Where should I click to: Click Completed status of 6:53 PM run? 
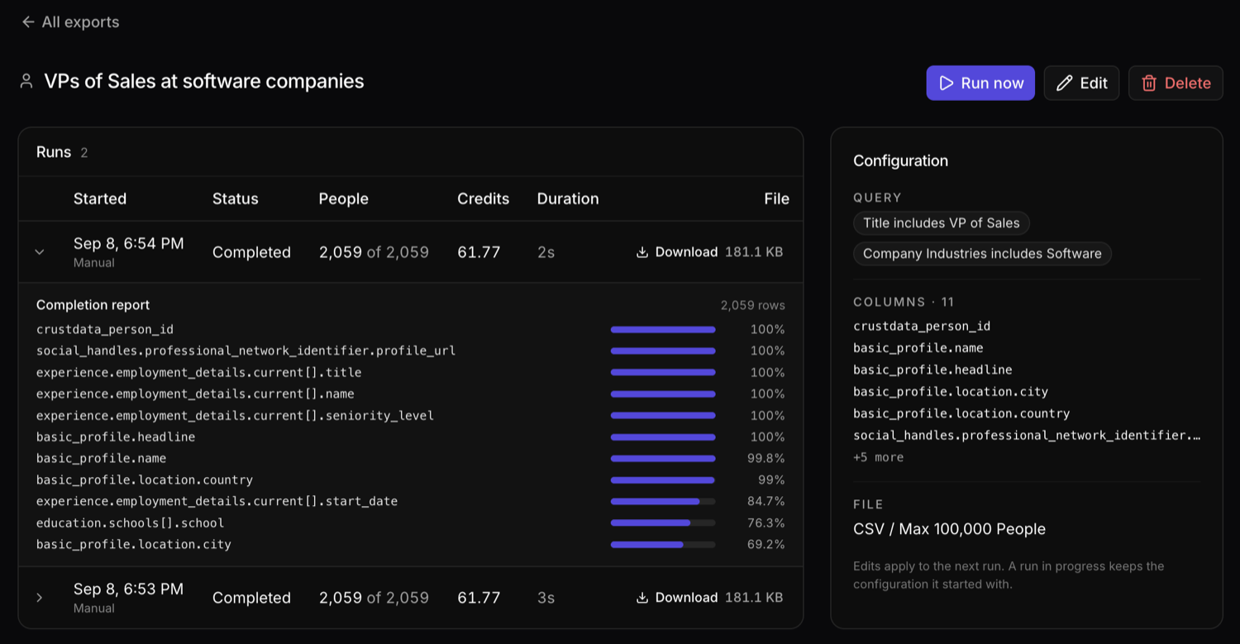pos(251,598)
